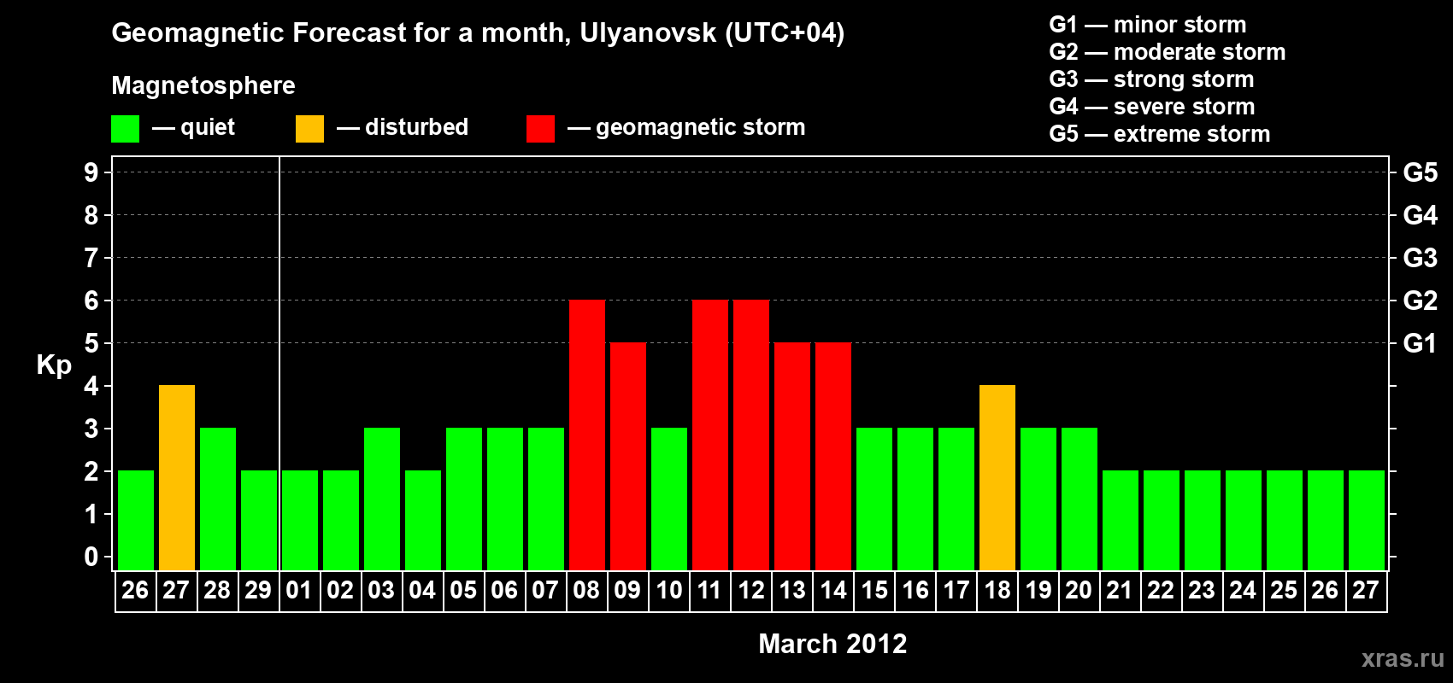Click the '— disturbed' legend label
This screenshot has height=683, width=1453.
point(403,127)
